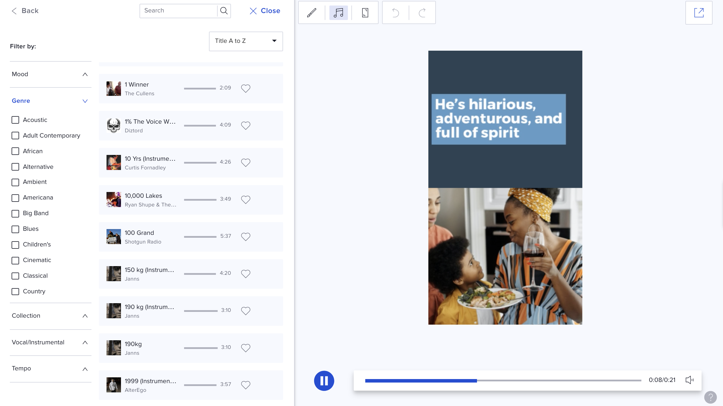
Task: Click the Shotgun Radio artist name
Action: pyautogui.click(x=143, y=242)
